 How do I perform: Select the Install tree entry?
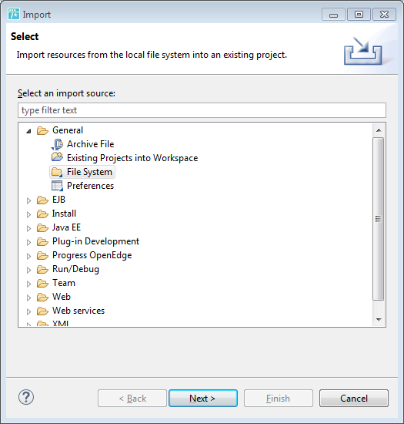tap(64, 214)
